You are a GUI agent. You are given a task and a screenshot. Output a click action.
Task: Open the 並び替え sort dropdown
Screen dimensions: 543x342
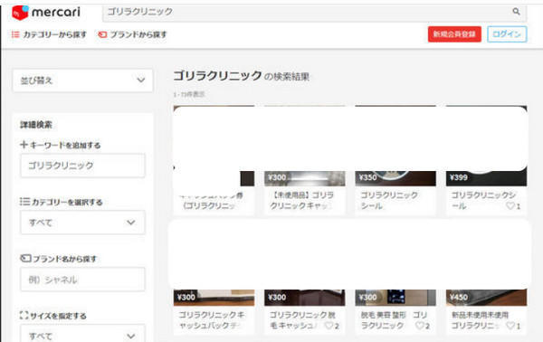click(x=82, y=81)
